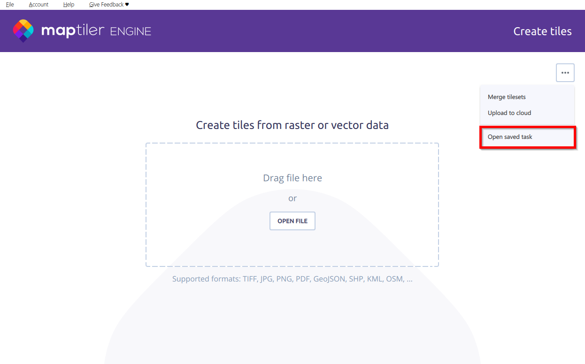Click the heart icon beside Give Feedback
This screenshot has width=585, height=364.
[127, 5]
